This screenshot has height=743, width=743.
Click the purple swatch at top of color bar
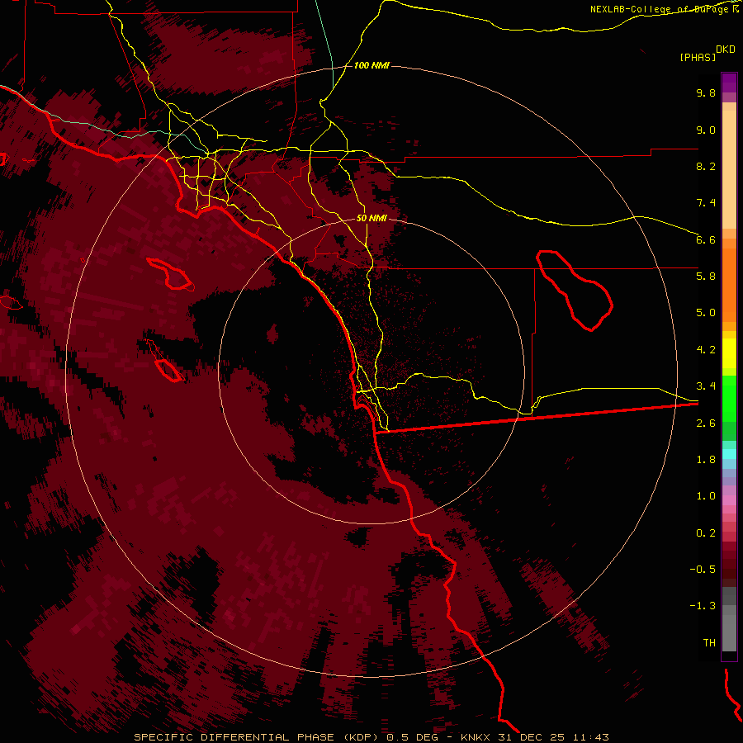point(729,83)
